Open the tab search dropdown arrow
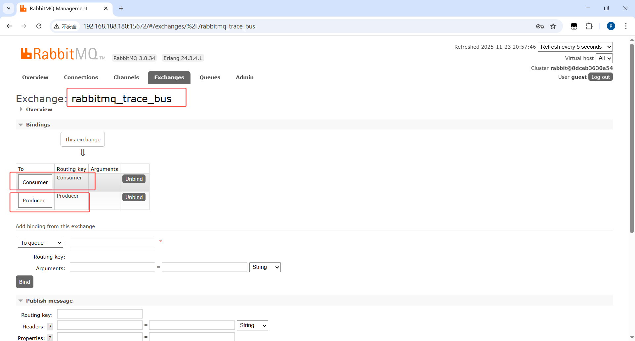 (x=9, y=8)
